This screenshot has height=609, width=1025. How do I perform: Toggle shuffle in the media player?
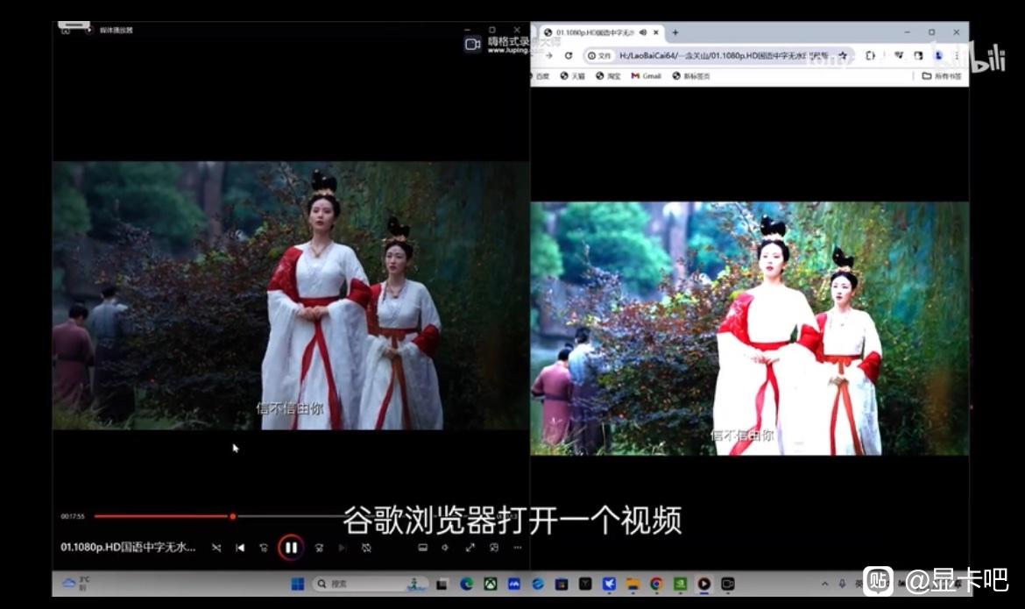coord(216,548)
